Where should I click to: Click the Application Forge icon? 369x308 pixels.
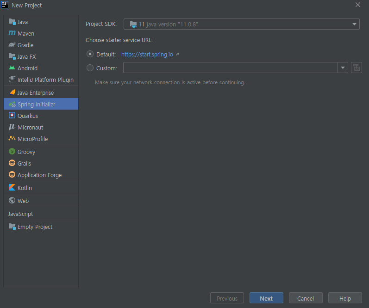[12, 175]
